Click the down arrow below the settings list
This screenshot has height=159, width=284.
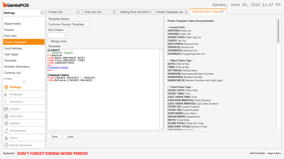click(24, 81)
